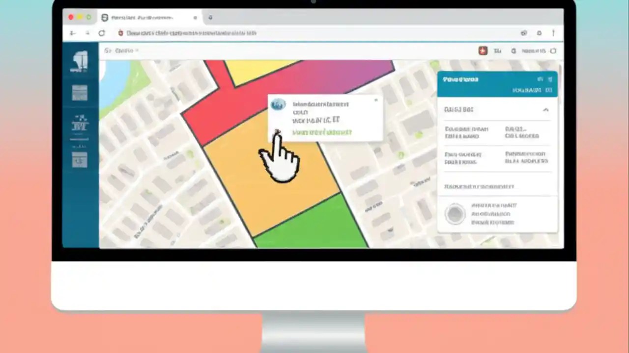Click the edit icon in the teal panel header
This screenshot has height=353, width=629.
click(540, 79)
